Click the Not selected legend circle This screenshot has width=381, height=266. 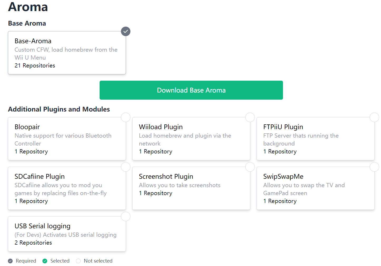pyautogui.click(x=78, y=261)
